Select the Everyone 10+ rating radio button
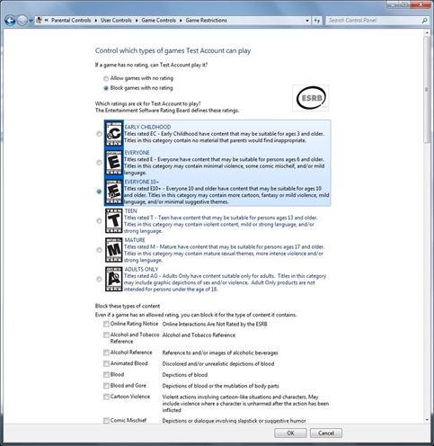Viewport: 434px width, 446px height. (x=99, y=192)
